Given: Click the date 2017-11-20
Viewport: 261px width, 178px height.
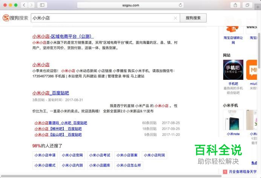Looking at the screenshot, I should 171,134.
